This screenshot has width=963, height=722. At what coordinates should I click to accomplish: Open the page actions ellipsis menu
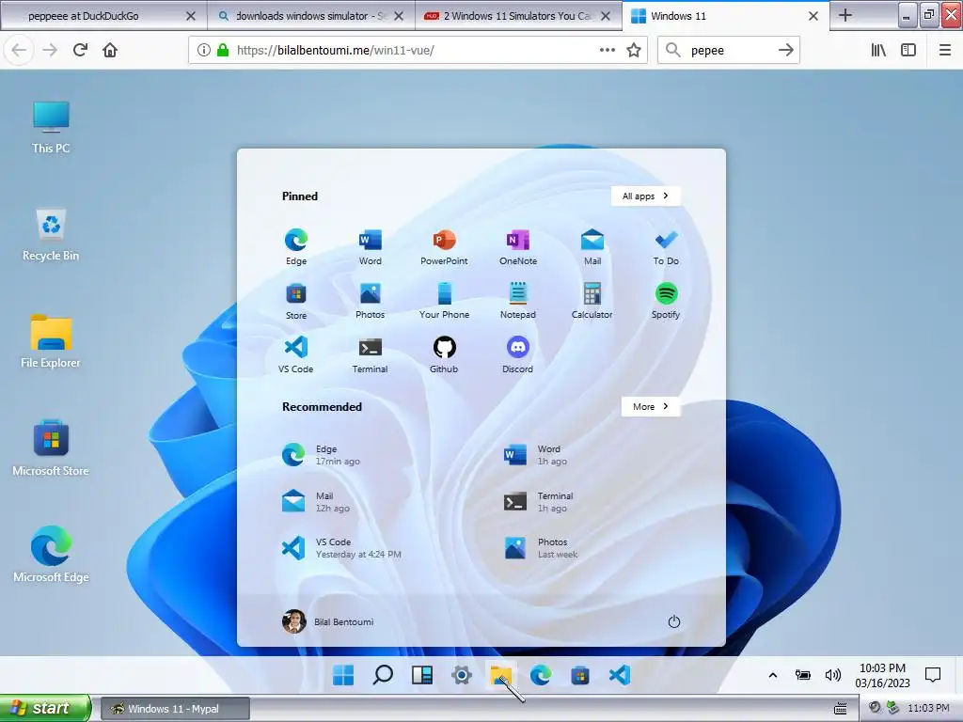coord(607,50)
